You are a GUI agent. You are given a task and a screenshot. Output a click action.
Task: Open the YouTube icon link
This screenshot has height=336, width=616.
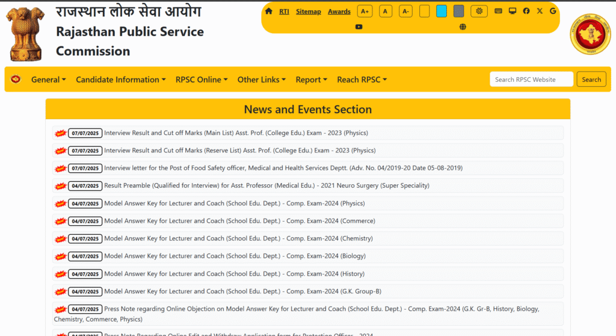(x=359, y=26)
